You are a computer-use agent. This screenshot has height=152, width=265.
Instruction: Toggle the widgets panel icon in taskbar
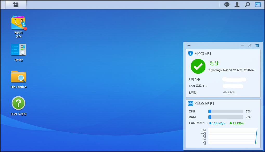click(x=257, y=5)
